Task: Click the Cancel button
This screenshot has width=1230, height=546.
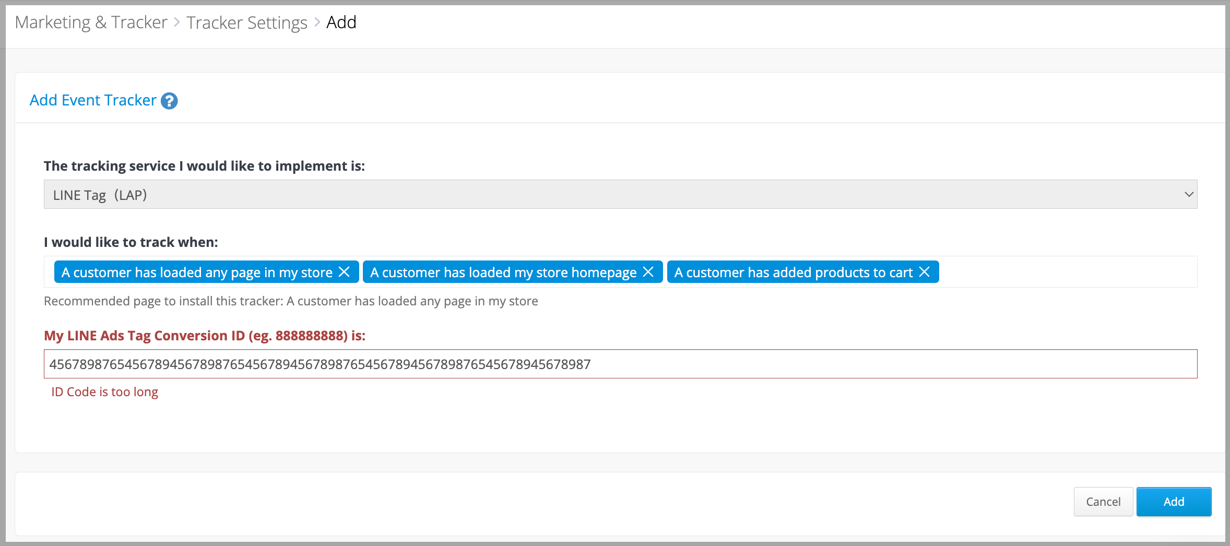Action: tap(1103, 502)
